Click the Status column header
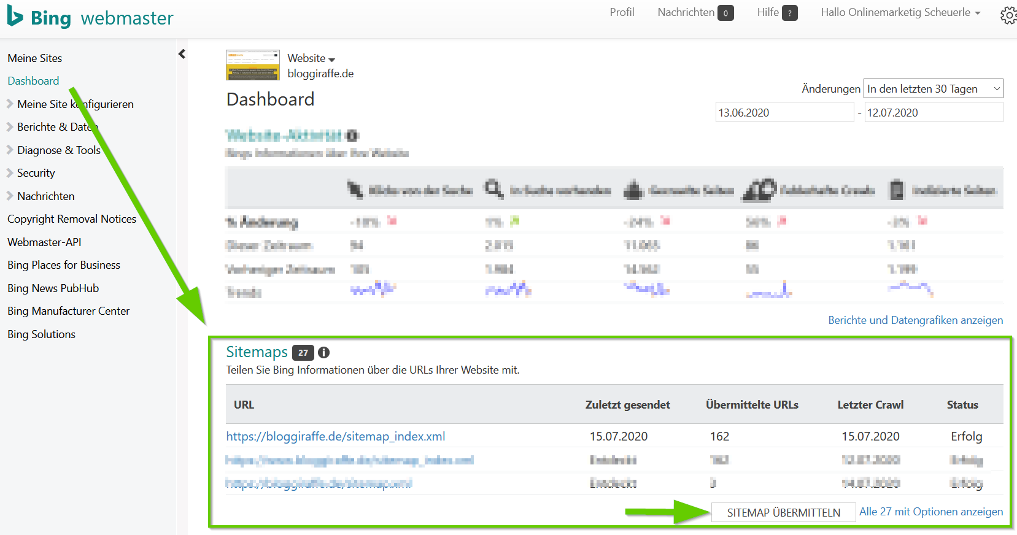The width and height of the screenshot is (1017, 535). 962,405
